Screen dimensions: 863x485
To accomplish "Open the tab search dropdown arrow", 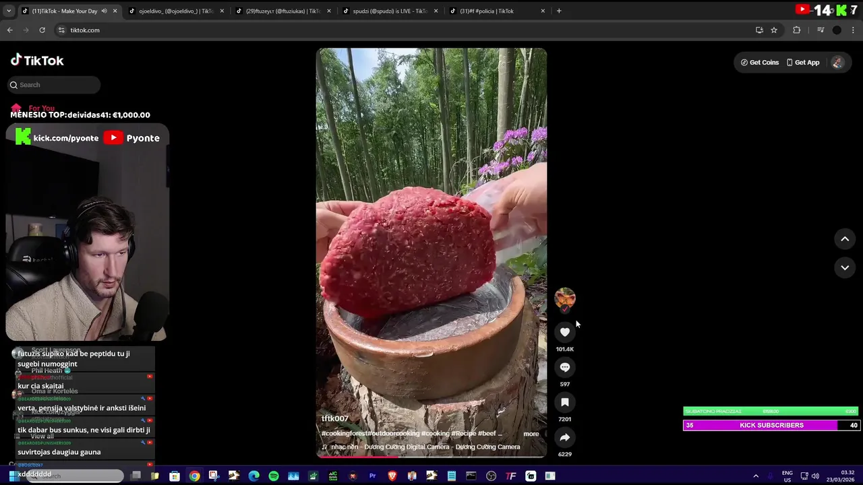I will pyautogui.click(x=9, y=11).
